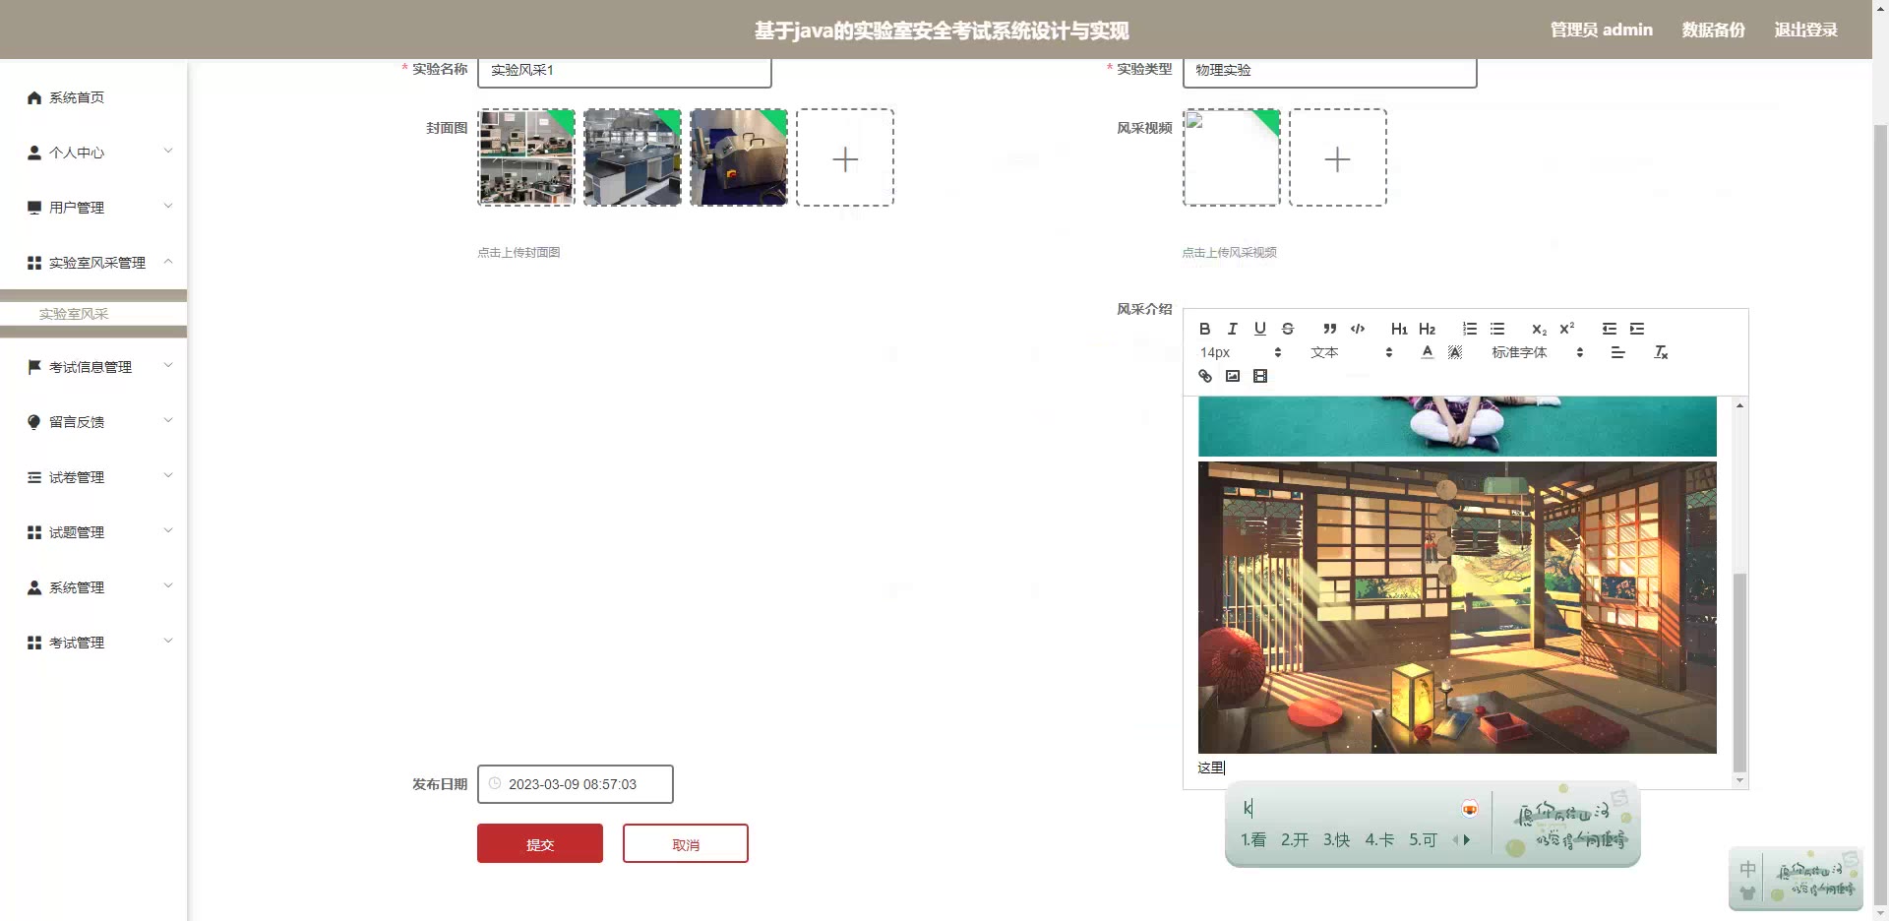Viewport: 1889px width, 921px height.
Task: Open the text alignment options
Action: [1617, 352]
